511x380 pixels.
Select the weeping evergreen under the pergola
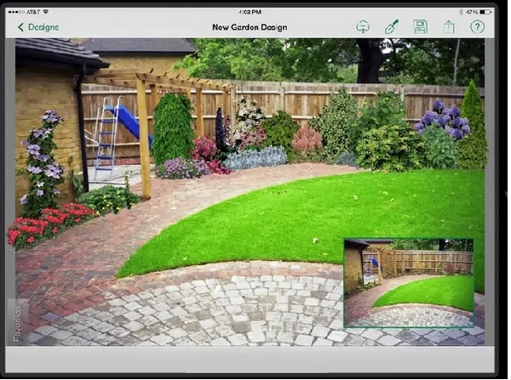pos(173,128)
